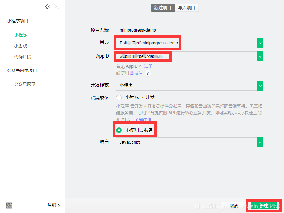Click the 新建 confirm button
The image size is (284, 213).
coord(264,206)
